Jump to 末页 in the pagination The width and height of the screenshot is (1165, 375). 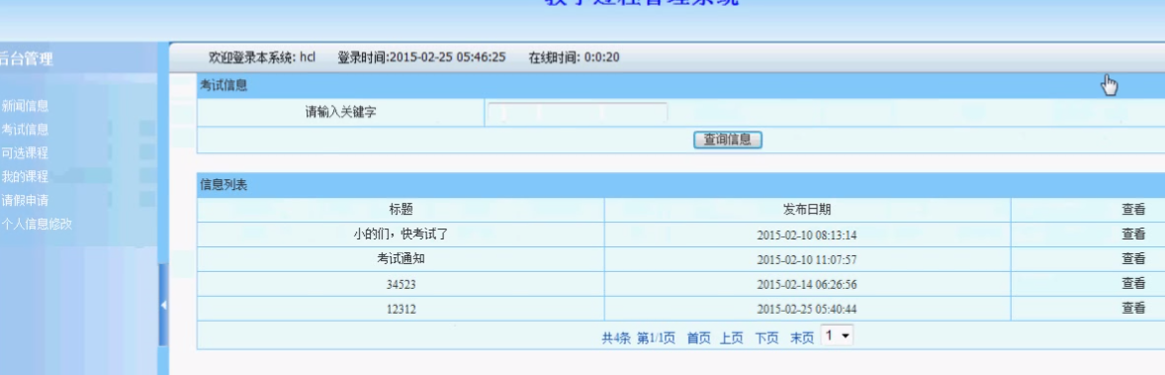[x=802, y=337]
